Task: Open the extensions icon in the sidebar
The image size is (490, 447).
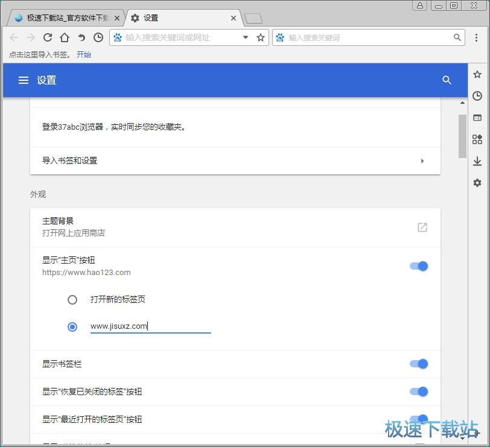Action: coord(477,139)
